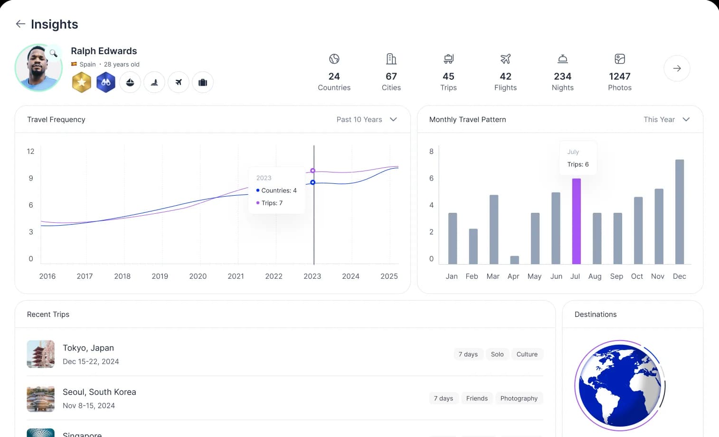Select the gold star badge
Viewport: 719px width, 437px height.
[x=82, y=82]
